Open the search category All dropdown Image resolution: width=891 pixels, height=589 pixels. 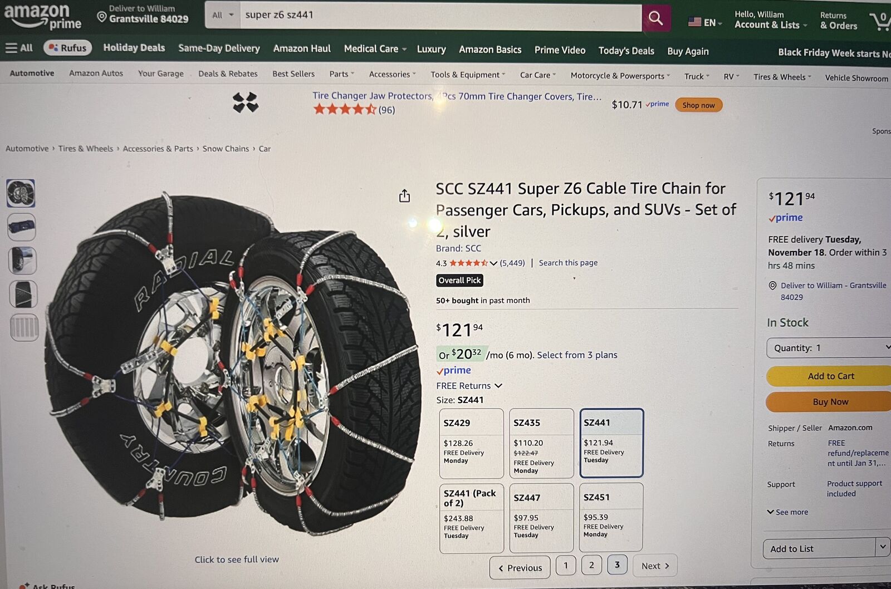[223, 16]
